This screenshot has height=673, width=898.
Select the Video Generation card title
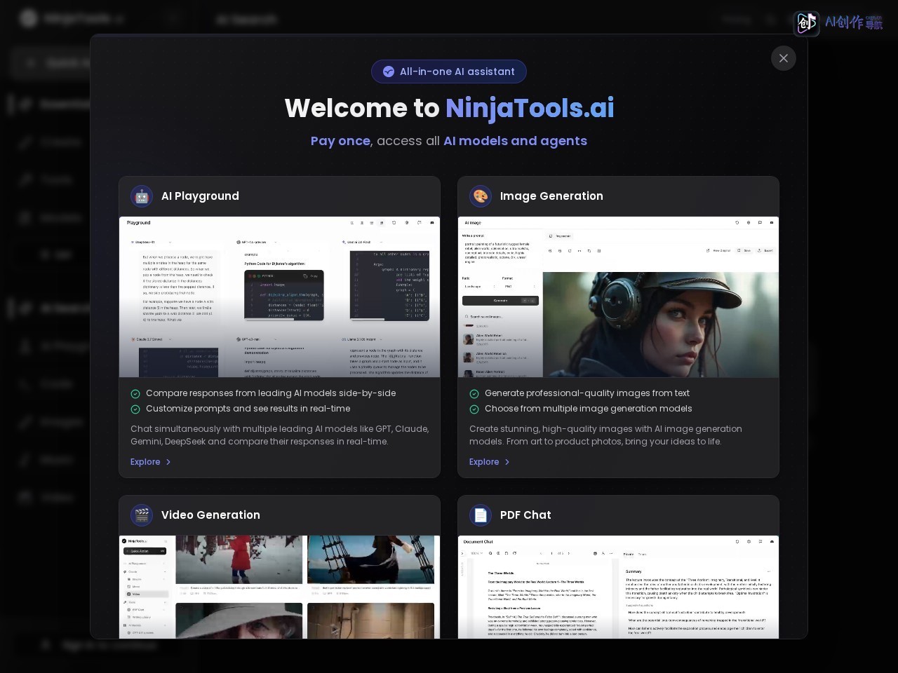coord(210,515)
